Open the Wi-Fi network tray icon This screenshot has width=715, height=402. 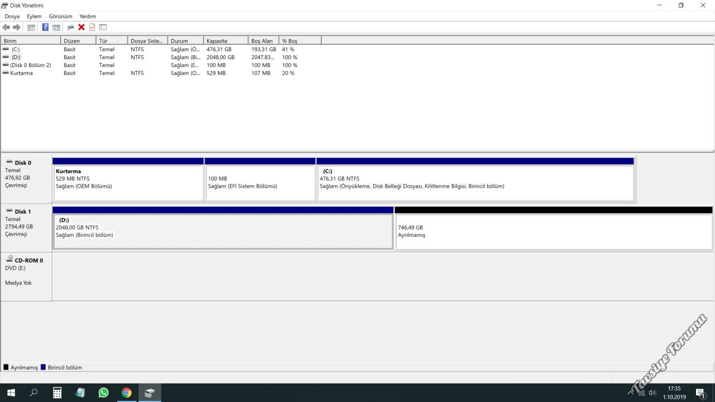[642, 393]
